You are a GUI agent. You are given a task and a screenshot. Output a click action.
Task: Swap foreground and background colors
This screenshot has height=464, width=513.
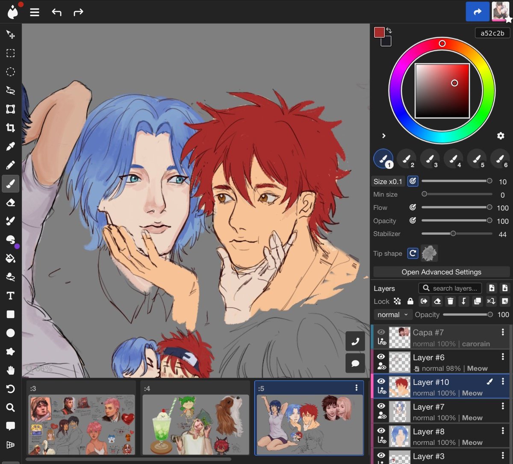[389, 30]
